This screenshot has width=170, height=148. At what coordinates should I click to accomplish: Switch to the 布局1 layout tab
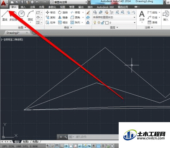(26, 142)
